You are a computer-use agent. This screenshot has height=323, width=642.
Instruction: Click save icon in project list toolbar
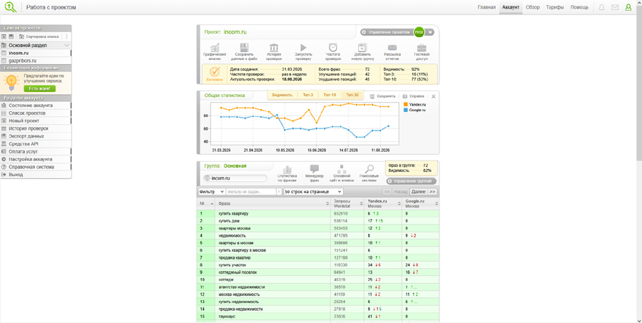pos(11,36)
